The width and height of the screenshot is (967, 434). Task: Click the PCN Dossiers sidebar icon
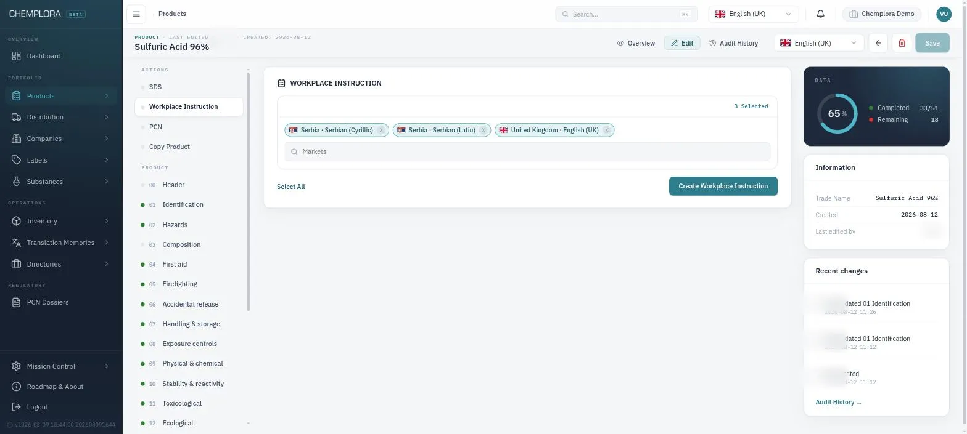pyautogui.click(x=17, y=302)
